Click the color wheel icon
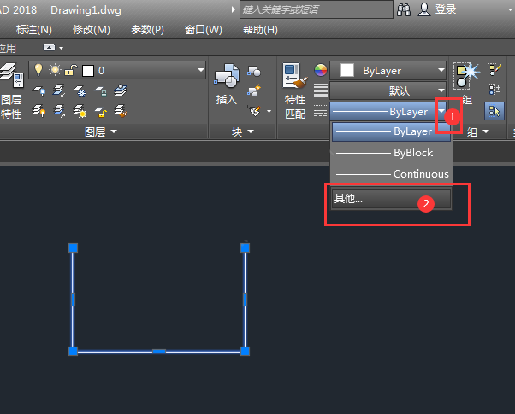515x414 pixels. pos(321,70)
